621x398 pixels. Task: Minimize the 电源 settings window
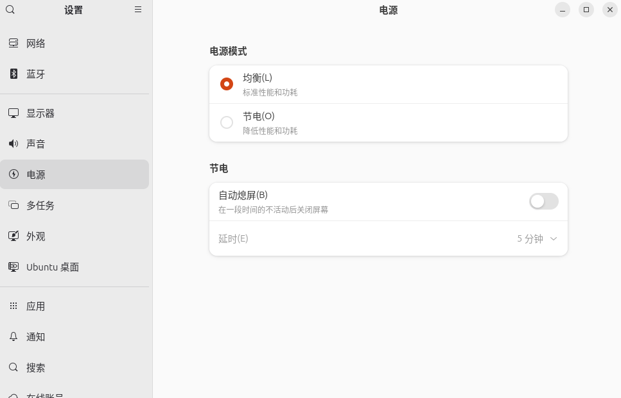click(563, 10)
